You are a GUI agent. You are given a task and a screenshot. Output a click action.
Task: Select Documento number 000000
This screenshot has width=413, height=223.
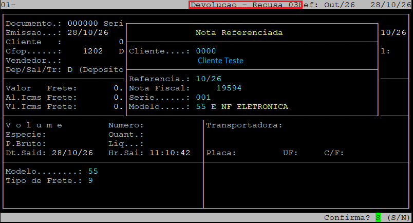click(82, 24)
